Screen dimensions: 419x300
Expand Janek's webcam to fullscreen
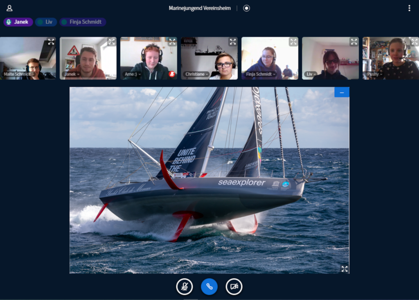(x=112, y=42)
